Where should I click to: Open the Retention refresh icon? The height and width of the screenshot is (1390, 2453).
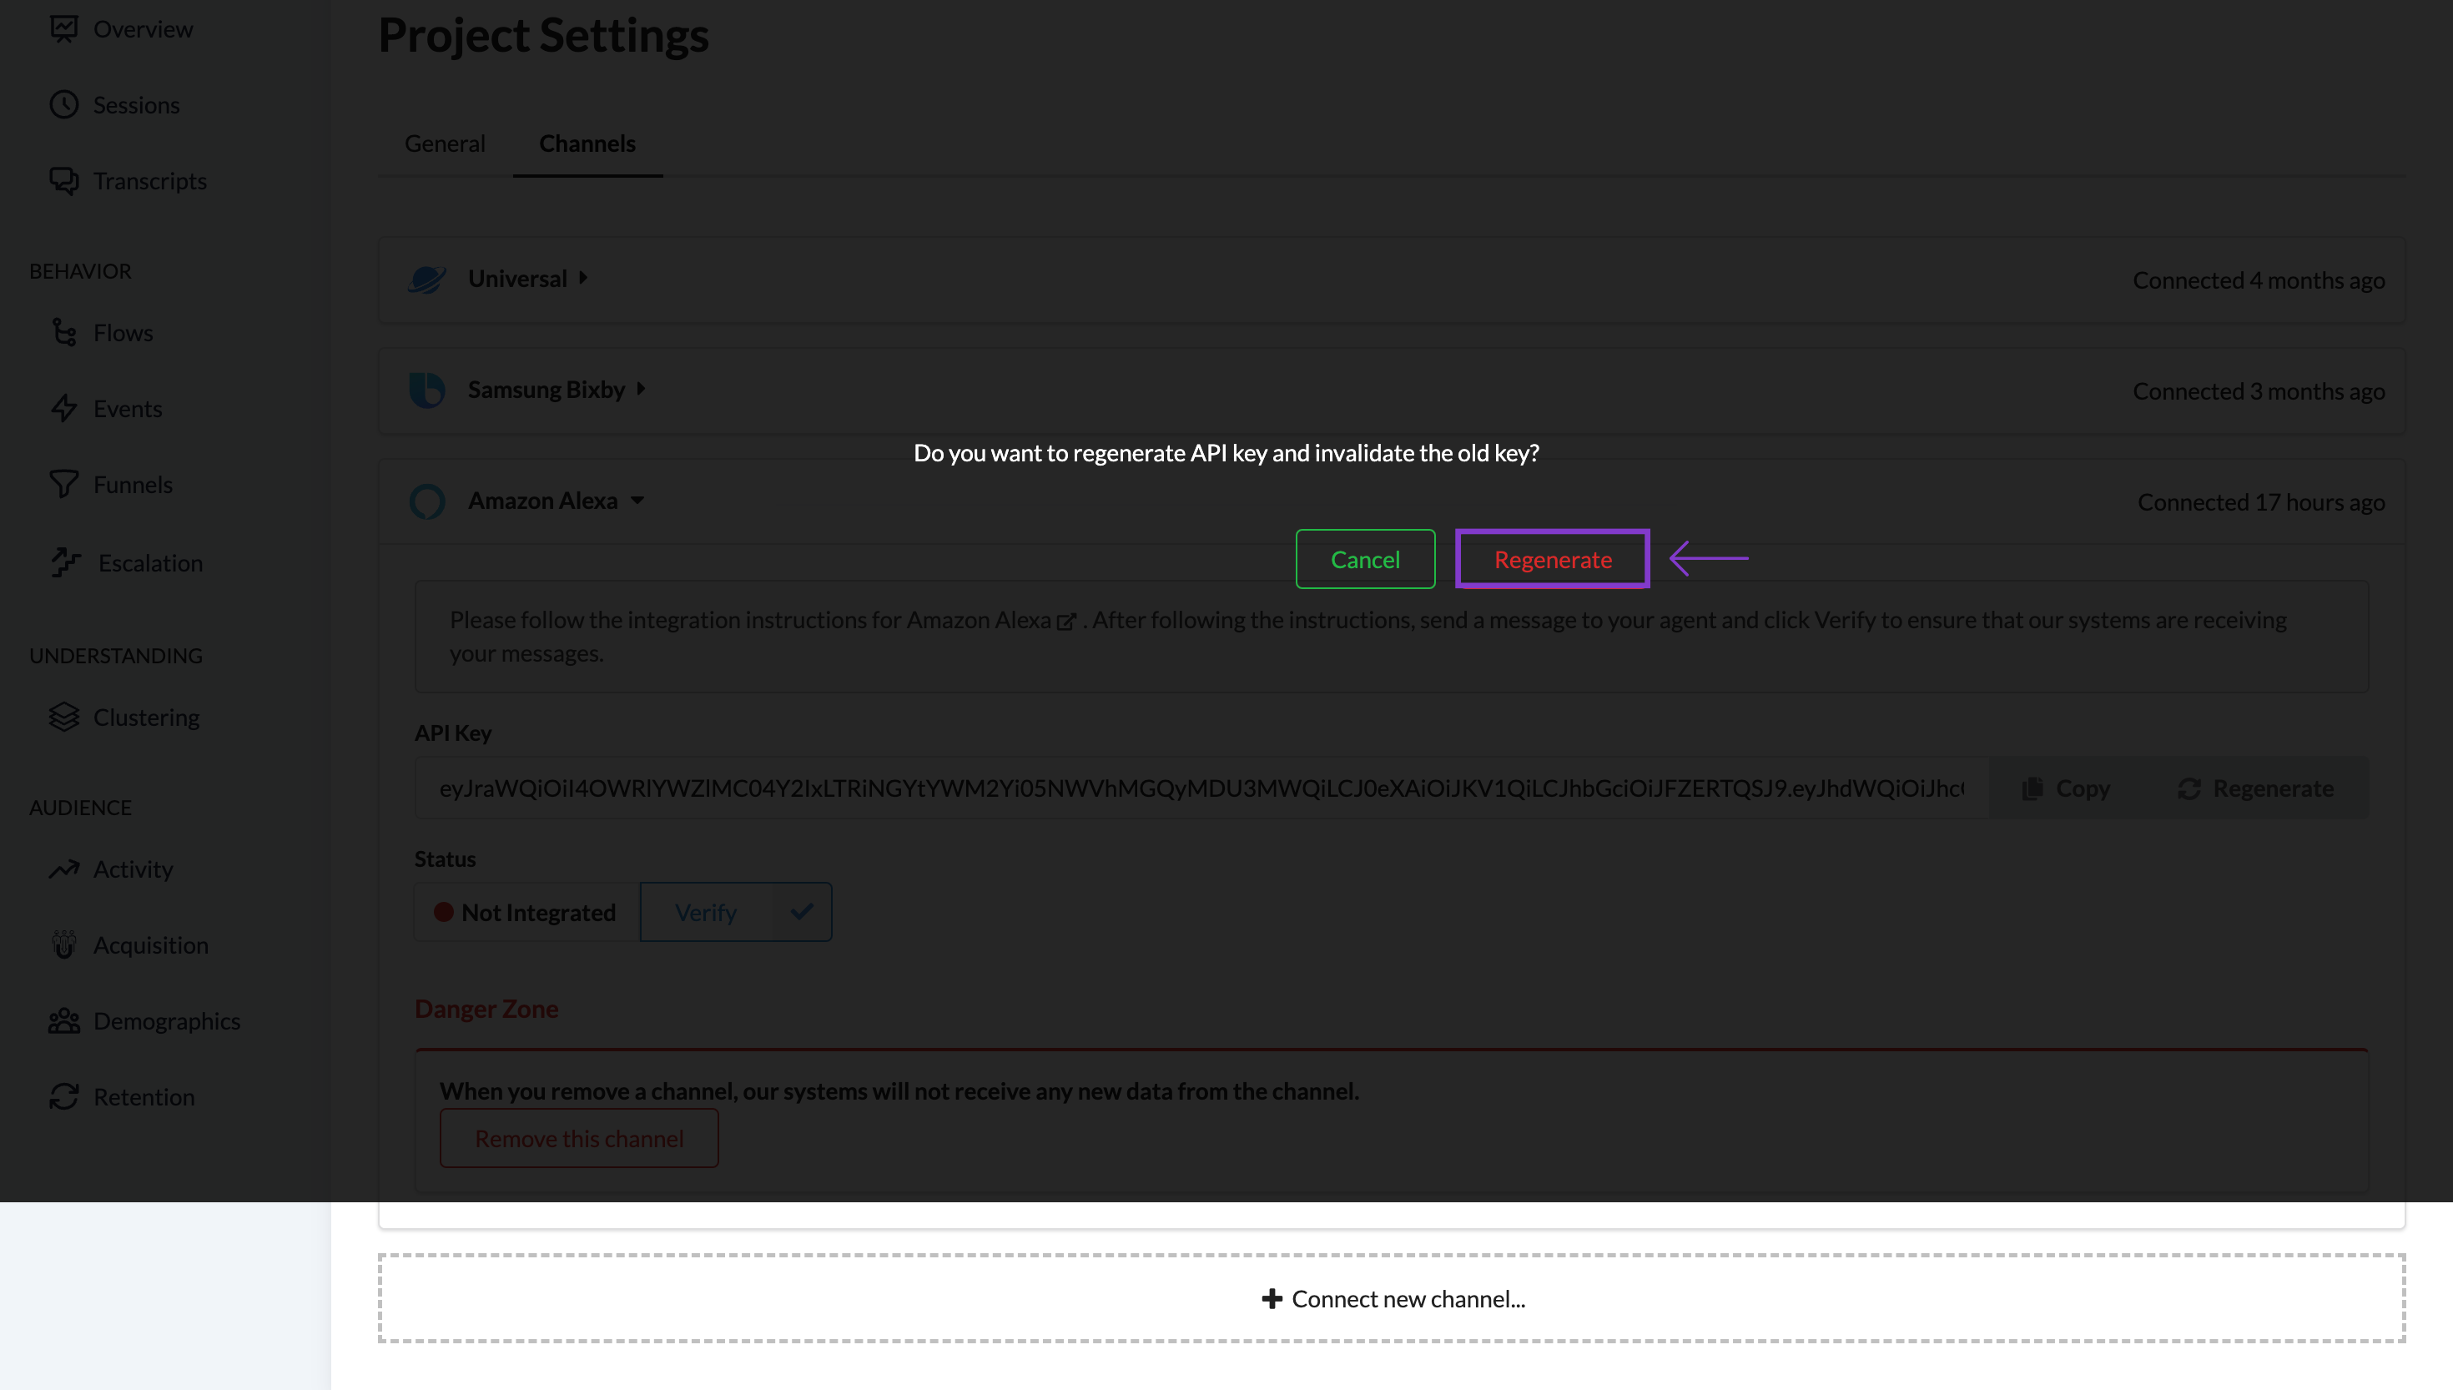tap(64, 1097)
